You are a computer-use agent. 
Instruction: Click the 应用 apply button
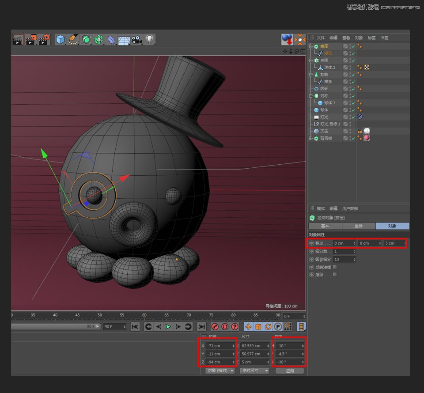290,371
